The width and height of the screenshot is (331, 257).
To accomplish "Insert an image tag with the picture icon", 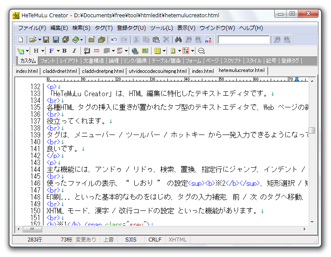I will pyautogui.click(x=145, y=51).
